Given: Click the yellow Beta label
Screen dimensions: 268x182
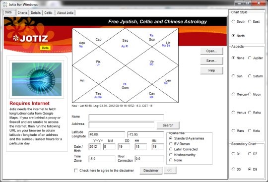Looking at the screenshot, I should click(x=45, y=48).
